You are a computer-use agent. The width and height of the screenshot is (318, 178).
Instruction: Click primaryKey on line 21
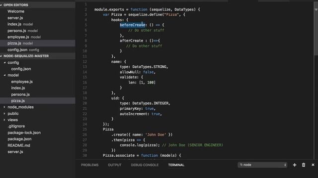130,109
